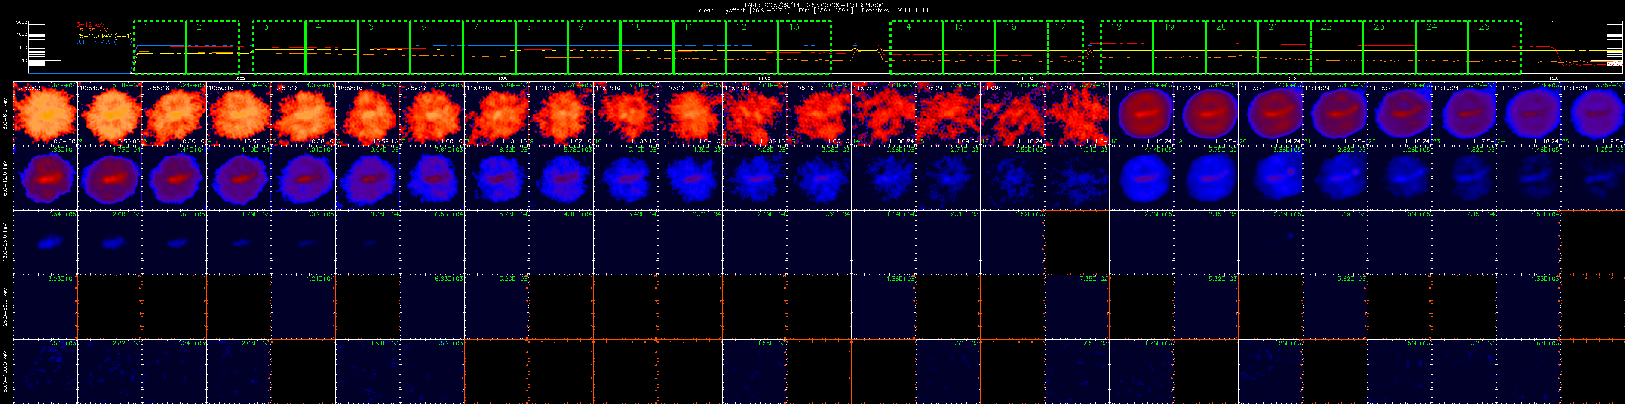Screen dimensions: 1625x404
Task: Open the 12-25 keV image labeled 2.34E+05
Action: 46,242
